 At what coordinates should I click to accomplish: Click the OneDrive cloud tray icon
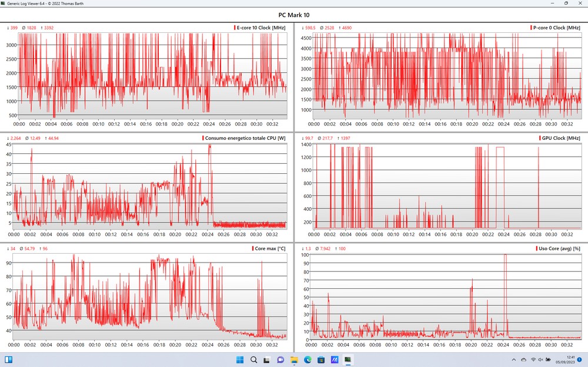[523, 360]
